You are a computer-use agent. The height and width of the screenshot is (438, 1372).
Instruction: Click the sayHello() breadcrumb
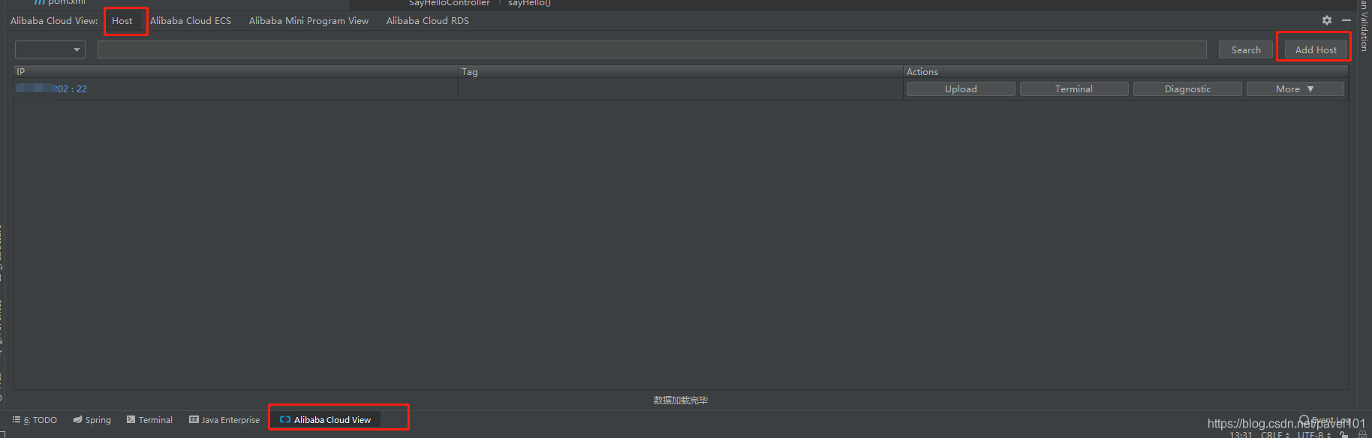point(529,3)
